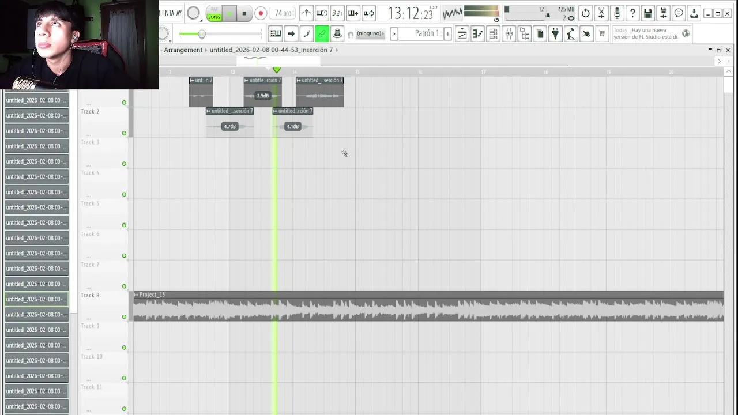
Task: Open the tempo tapper icon
Action: point(571,34)
